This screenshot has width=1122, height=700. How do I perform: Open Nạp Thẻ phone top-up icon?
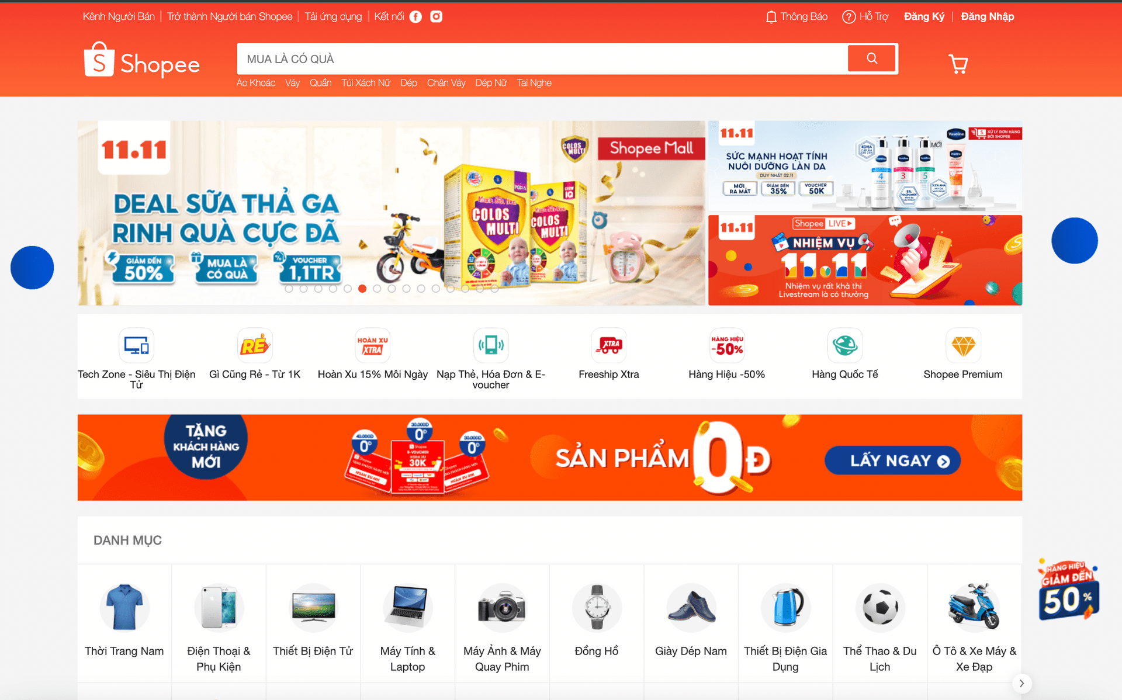[x=491, y=345]
